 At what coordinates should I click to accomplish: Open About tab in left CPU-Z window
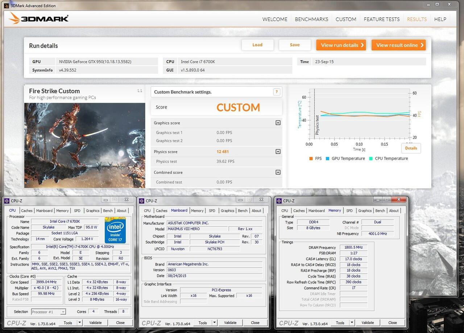click(x=122, y=211)
